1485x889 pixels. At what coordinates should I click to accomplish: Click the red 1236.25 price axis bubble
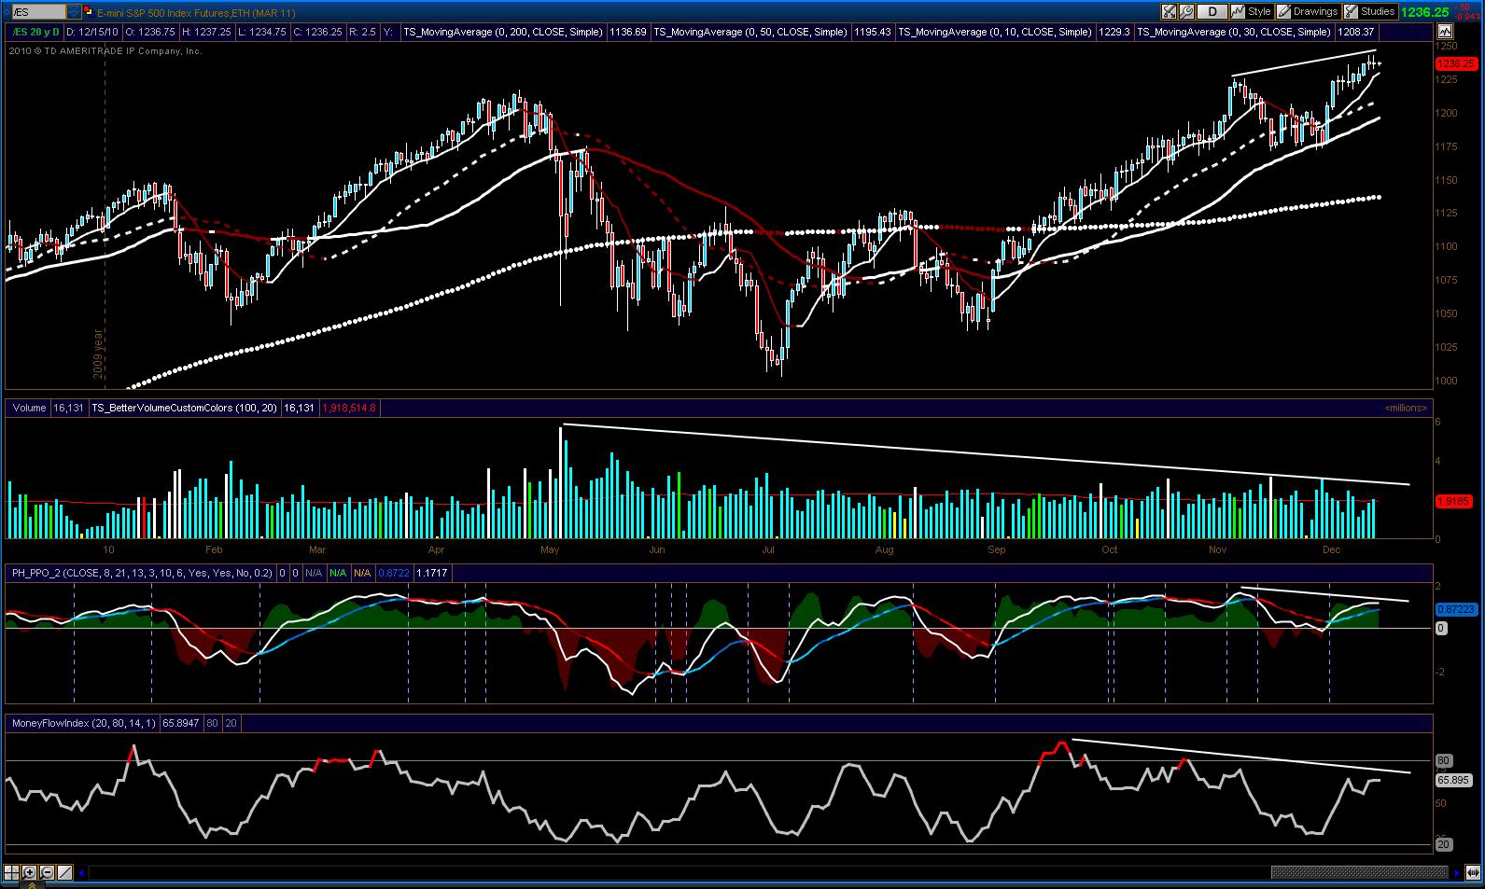point(1456,64)
